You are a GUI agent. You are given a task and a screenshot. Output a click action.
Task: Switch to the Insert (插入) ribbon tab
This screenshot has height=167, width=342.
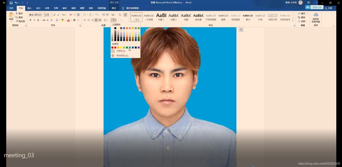(30, 8)
